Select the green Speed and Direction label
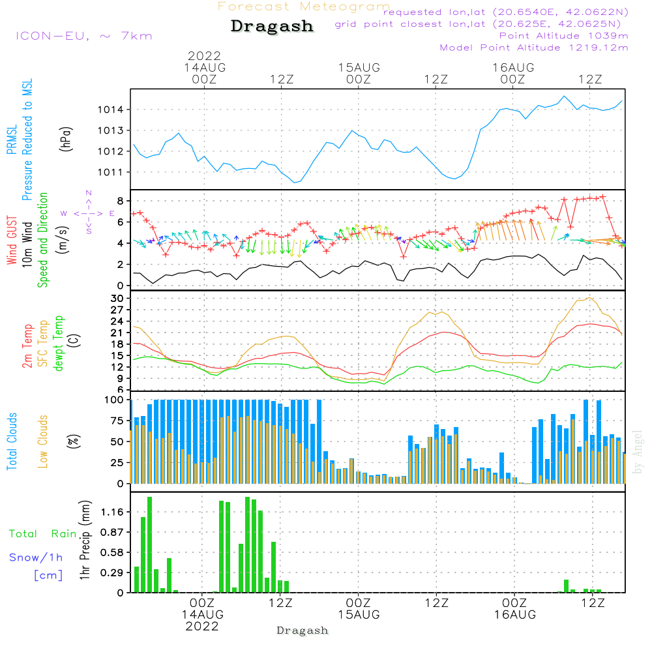This screenshot has width=652, height=652. 43,239
